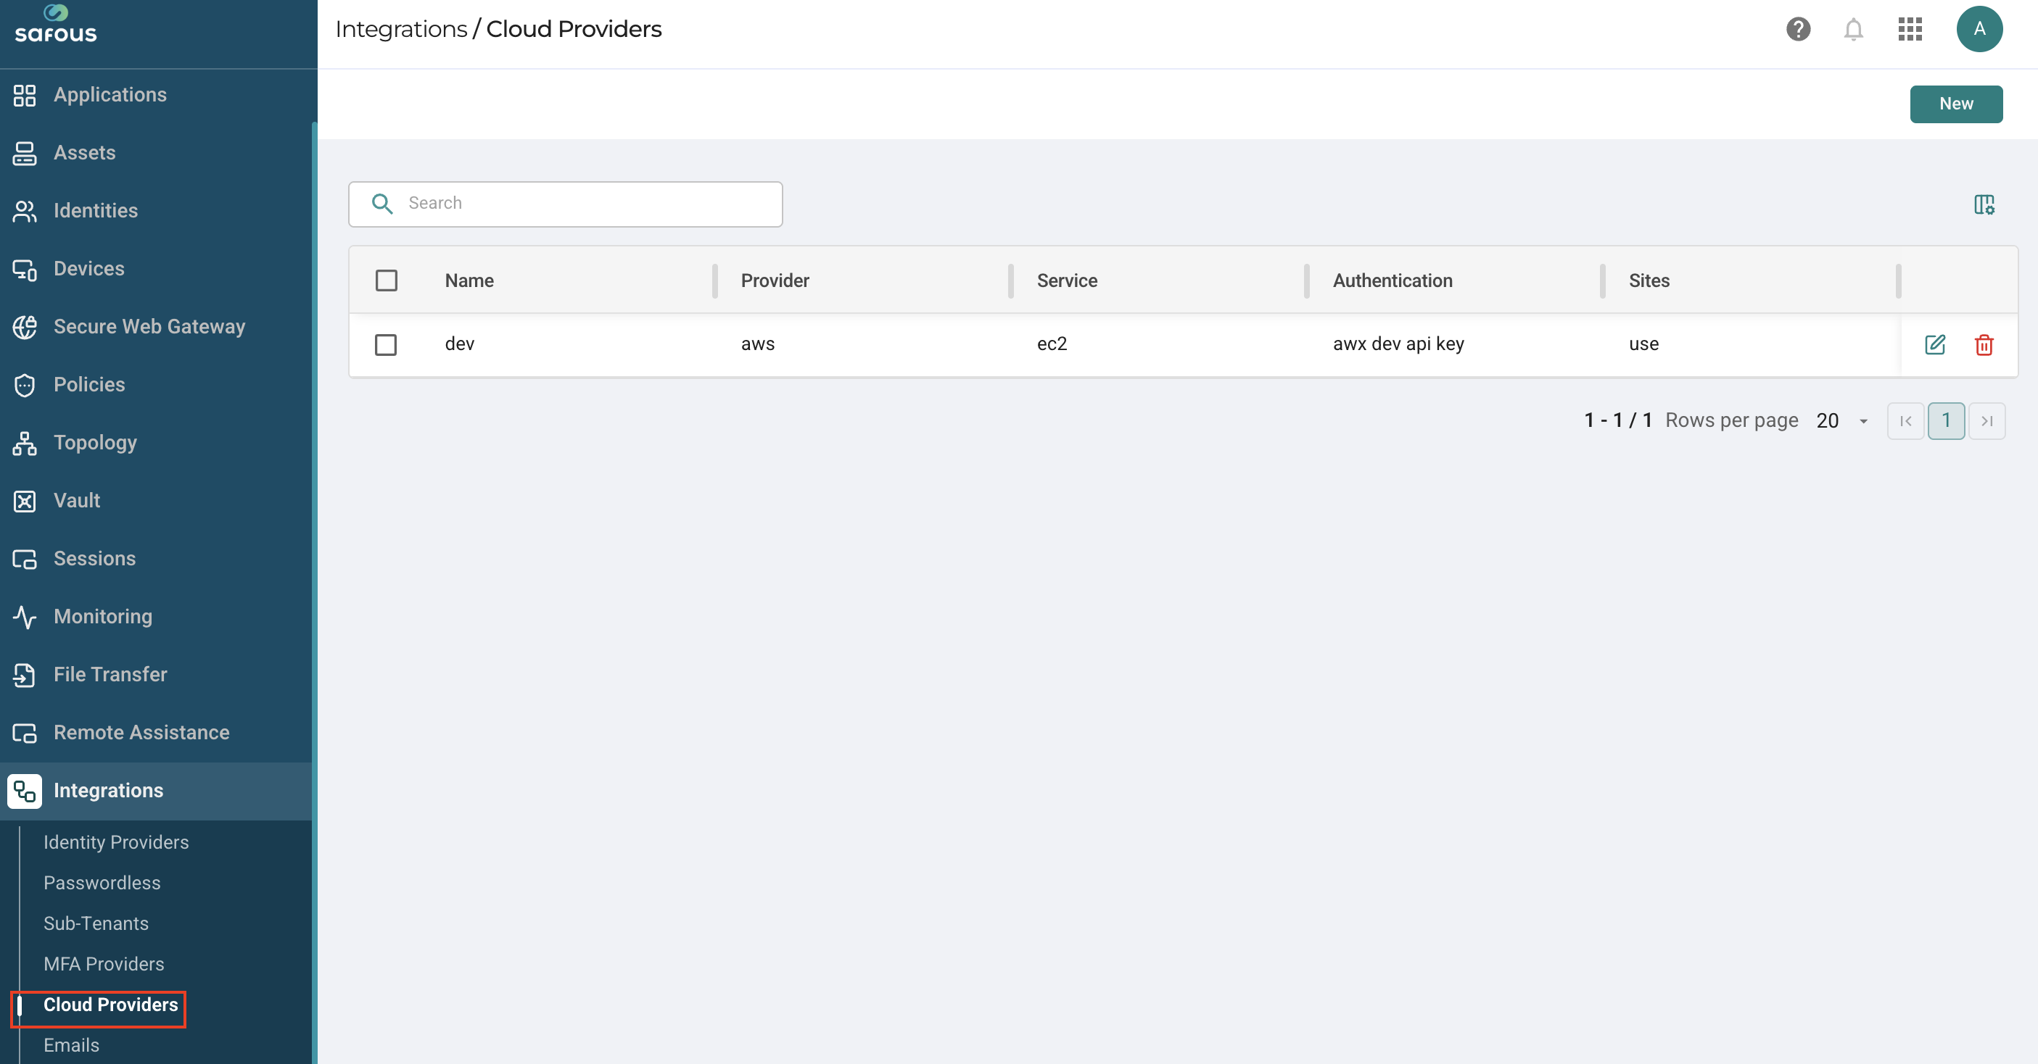The width and height of the screenshot is (2038, 1064).
Task: Delete the dev cloud provider row
Action: click(1984, 344)
